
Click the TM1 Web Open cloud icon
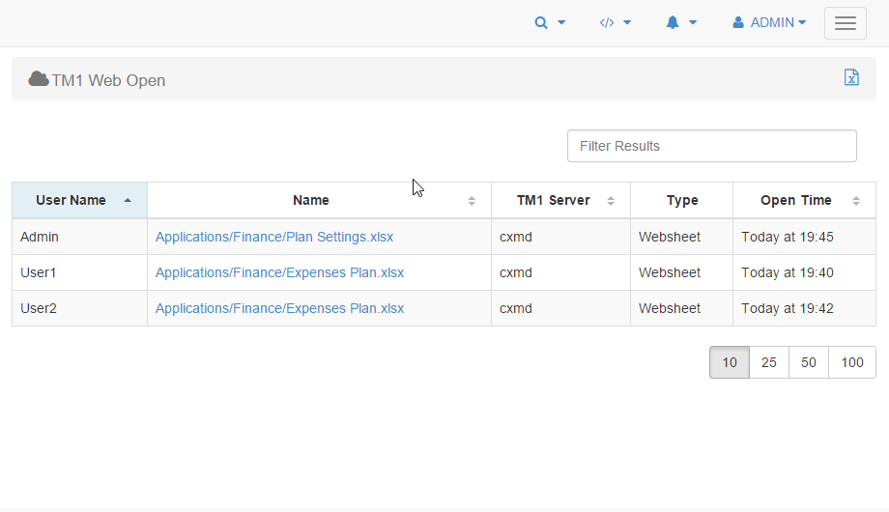pyautogui.click(x=38, y=79)
